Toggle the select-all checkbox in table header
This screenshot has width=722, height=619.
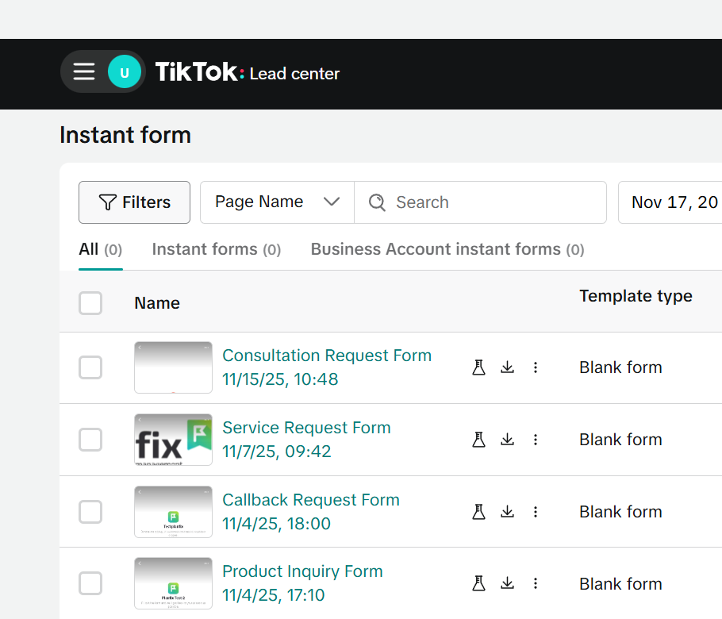pos(90,302)
